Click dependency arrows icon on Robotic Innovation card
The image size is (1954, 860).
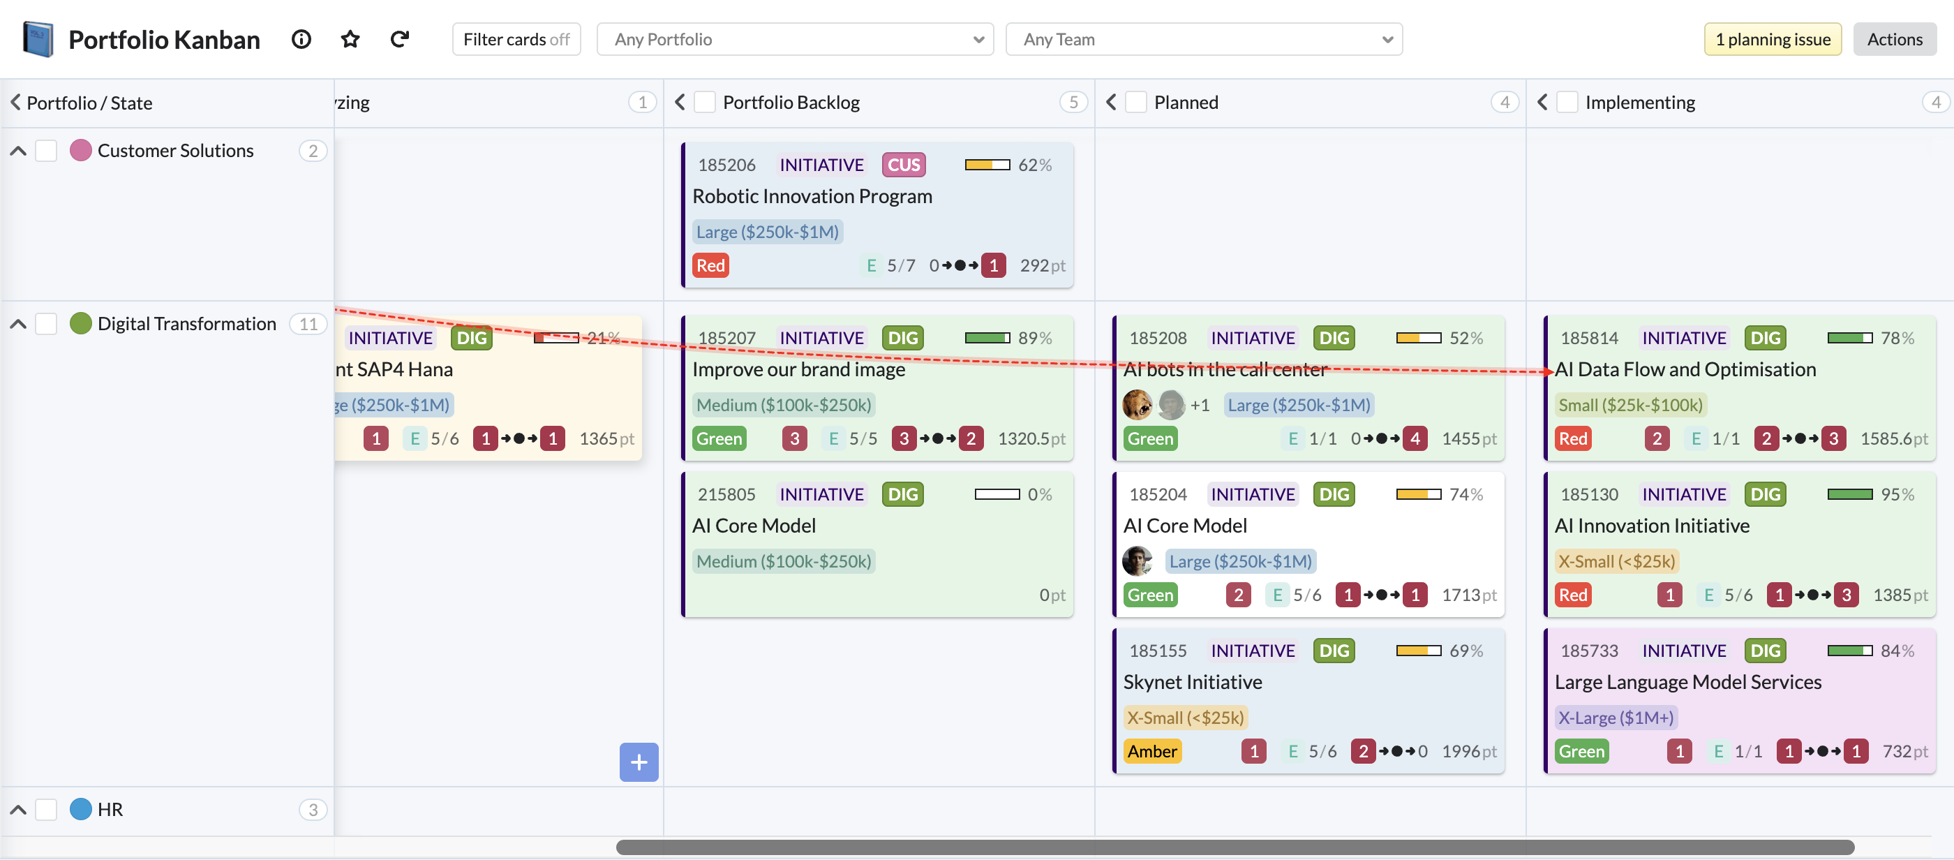960,266
